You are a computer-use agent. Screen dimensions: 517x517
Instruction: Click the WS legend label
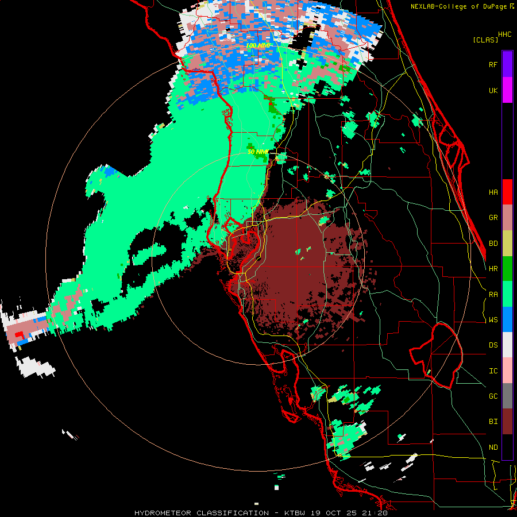click(493, 320)
